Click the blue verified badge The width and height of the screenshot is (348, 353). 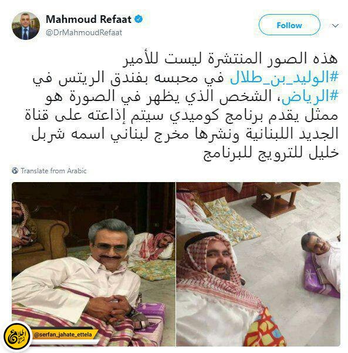point(138,19)
